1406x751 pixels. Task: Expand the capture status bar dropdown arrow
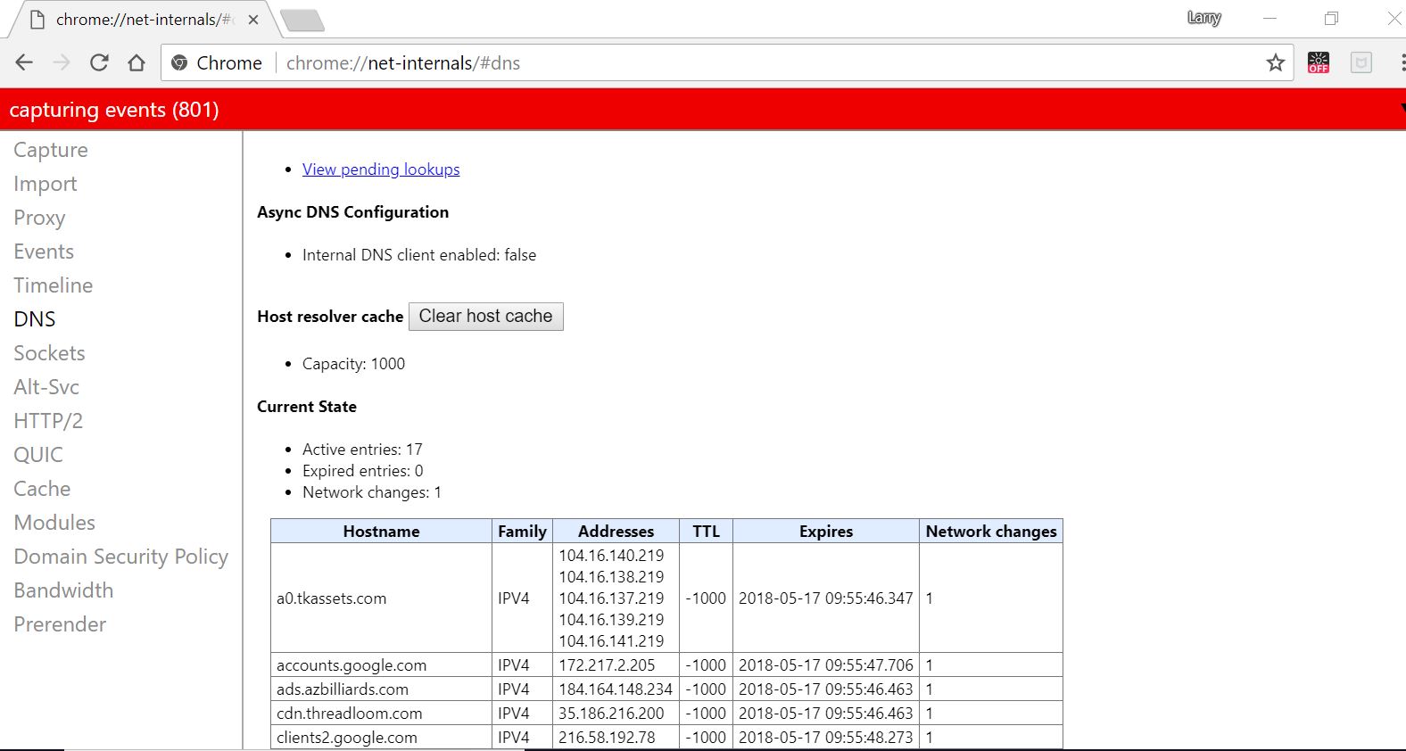[x=1402, y=109]
